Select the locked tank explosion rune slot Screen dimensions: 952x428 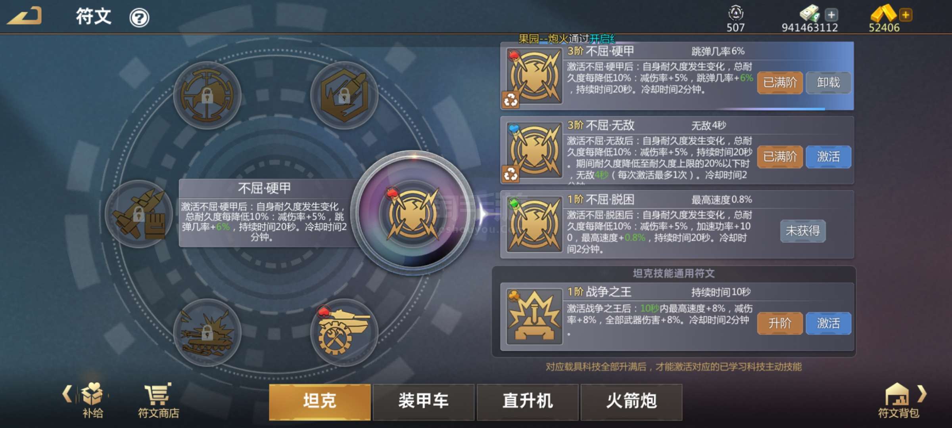coord(207,332)
